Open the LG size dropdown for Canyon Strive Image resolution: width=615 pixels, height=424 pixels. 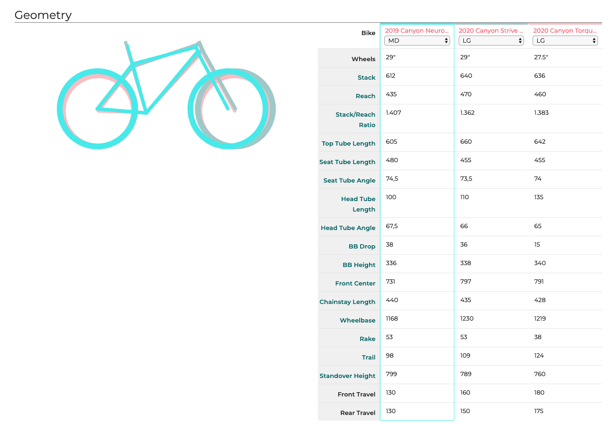pyautogui.click(x=491, y=41)
